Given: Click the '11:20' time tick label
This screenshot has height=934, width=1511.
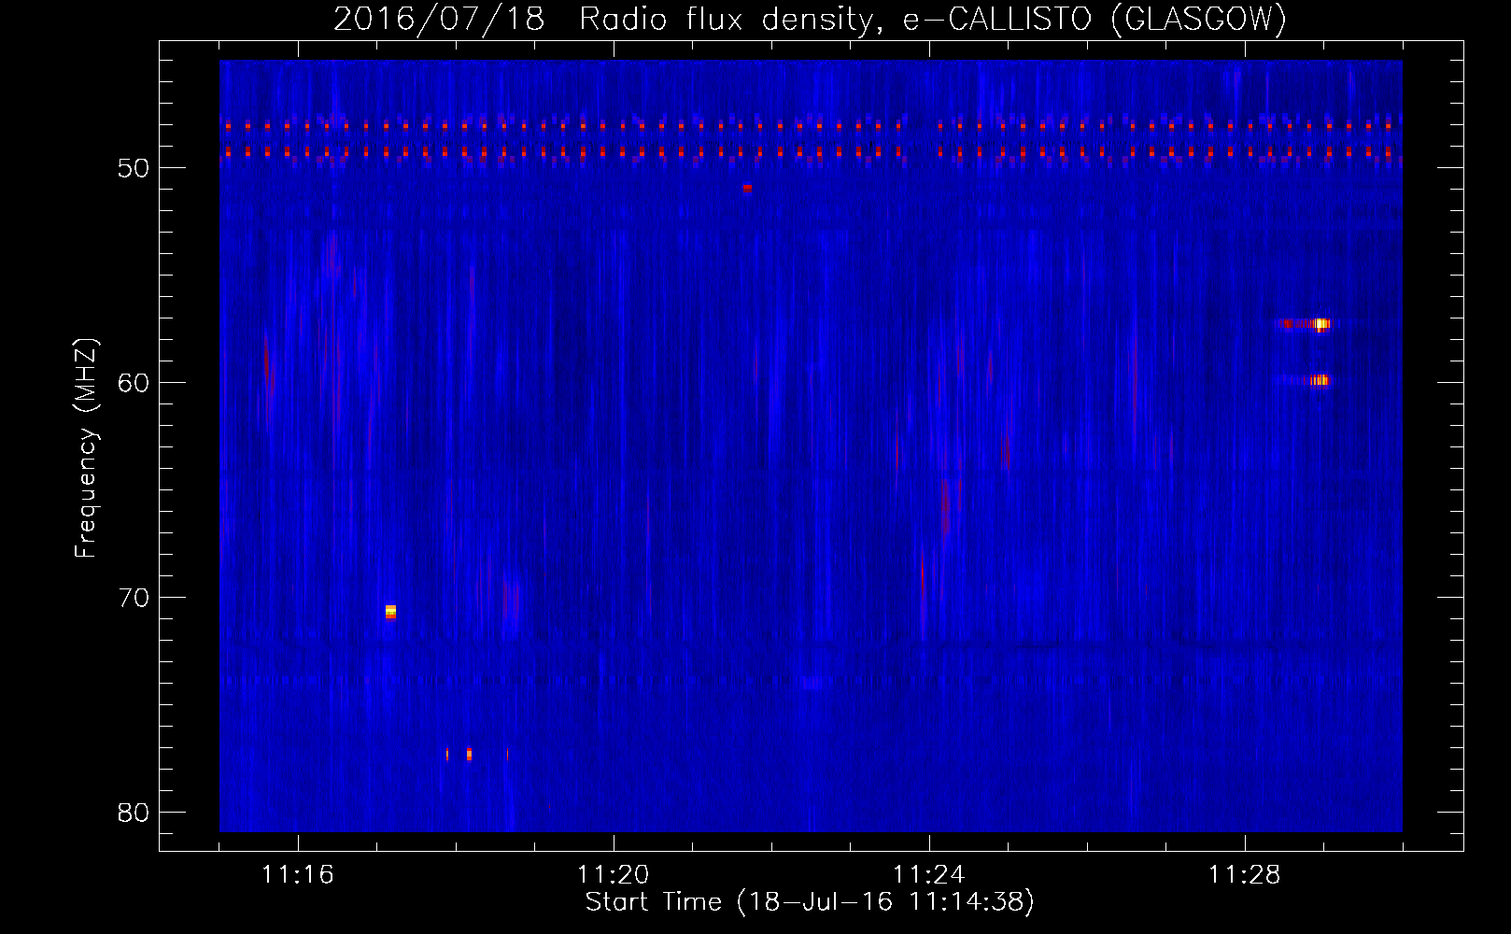Looking at the screenshot, I should click(x=613, y=875).
